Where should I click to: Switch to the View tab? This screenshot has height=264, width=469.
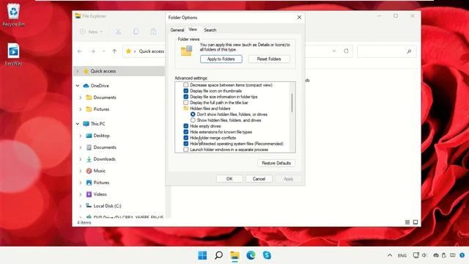tap(193, 29)
